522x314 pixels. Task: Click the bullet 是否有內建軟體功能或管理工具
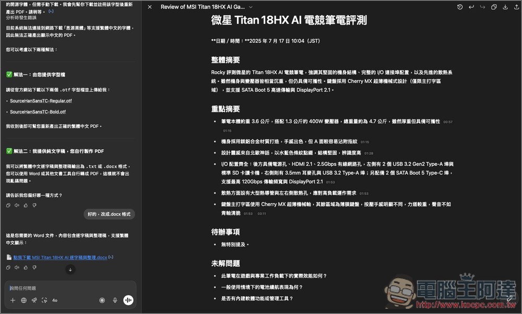pyautogui.click(x=257, y=299)
